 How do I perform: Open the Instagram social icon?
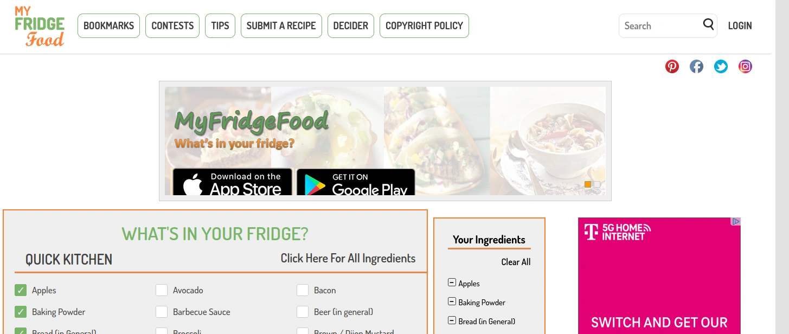point(745,67)
